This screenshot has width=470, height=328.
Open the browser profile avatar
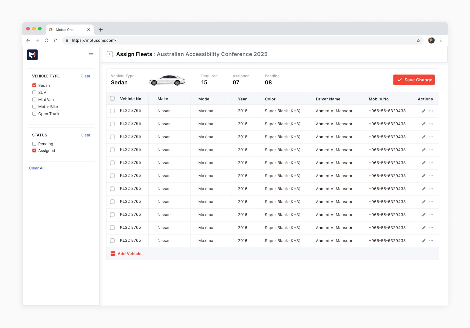click(431, 40)
